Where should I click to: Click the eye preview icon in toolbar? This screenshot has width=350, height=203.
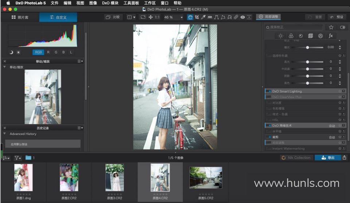(x=243, y=17)
